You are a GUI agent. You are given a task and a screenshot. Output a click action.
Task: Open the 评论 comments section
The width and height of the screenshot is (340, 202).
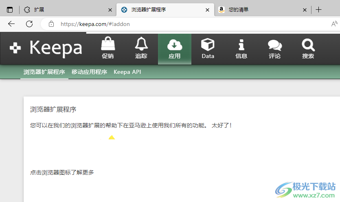(x=275, y=49)
